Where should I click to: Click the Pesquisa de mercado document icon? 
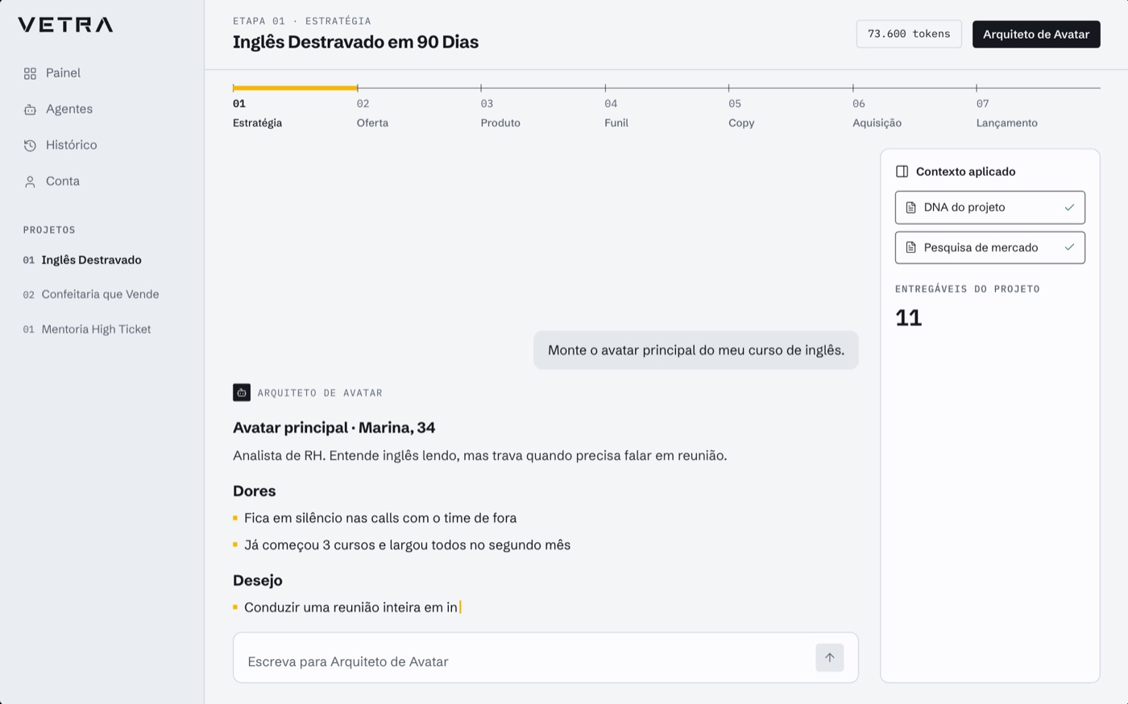(x=910, y=248)
